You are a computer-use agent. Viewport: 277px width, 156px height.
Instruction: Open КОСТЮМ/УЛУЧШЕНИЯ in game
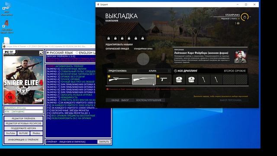pyautogui.click(x=150, y=100)
